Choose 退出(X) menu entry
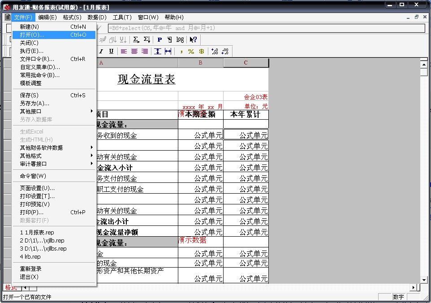Screen dimensions: 431x303 tap(54, 277)
